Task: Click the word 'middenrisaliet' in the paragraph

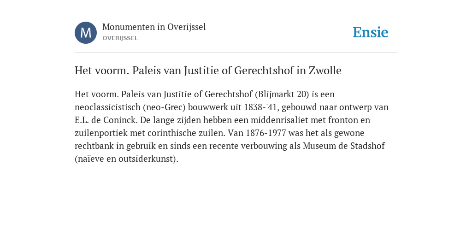Action: (280, 120)
